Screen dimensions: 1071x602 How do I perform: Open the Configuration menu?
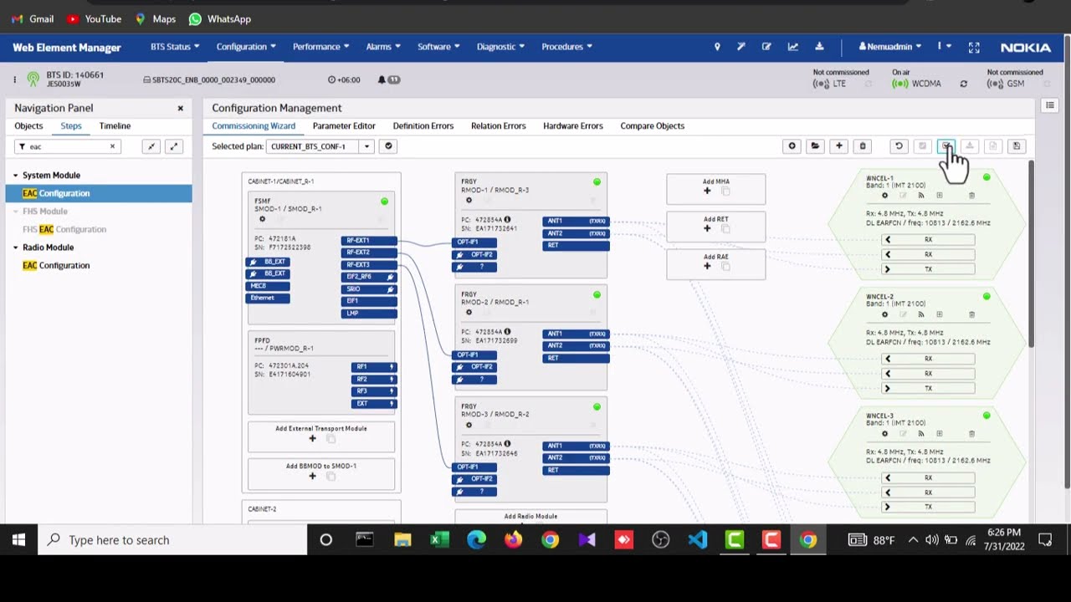[x=245, y=47]
